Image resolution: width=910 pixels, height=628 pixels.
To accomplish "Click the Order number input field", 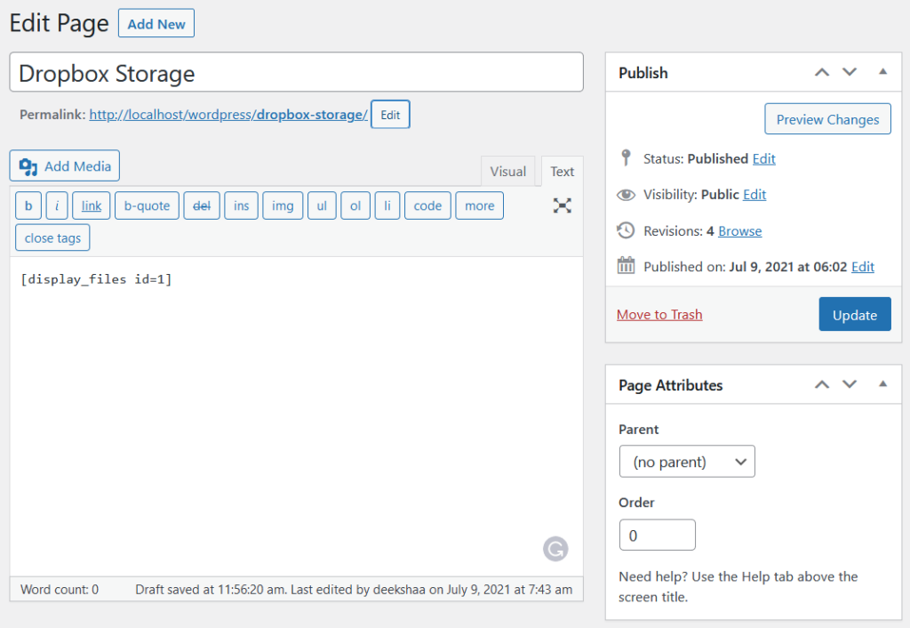I will [657, 535].
